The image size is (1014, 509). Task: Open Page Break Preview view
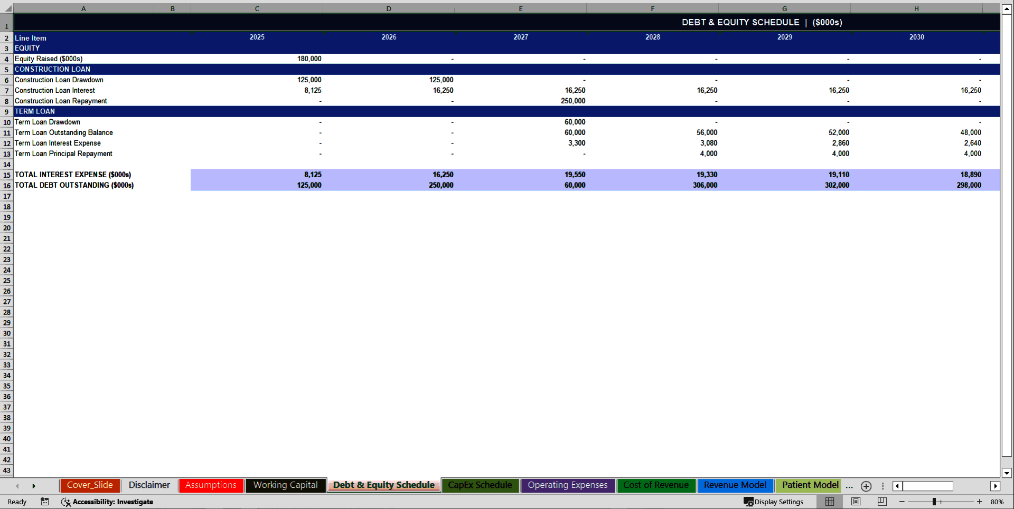point(881,502)
